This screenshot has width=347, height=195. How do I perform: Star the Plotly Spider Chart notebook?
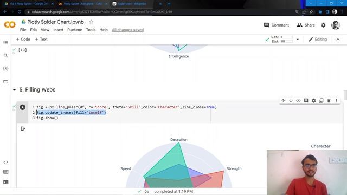tap(91, 22)
